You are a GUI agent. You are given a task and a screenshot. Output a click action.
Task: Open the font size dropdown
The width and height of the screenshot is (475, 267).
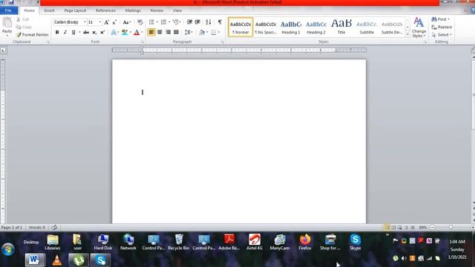(x=100, y=22)
